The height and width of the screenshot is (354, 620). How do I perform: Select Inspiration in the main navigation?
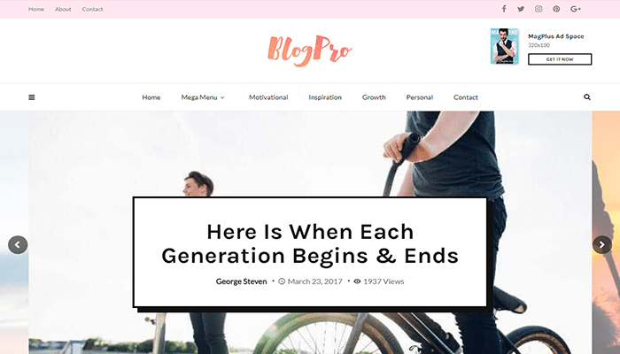(x=325, y=97)
